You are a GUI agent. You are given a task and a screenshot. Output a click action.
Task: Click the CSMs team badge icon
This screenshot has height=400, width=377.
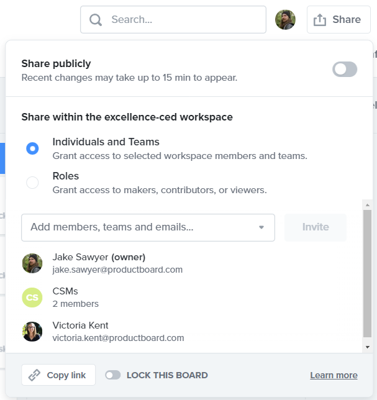pos(32,298)
